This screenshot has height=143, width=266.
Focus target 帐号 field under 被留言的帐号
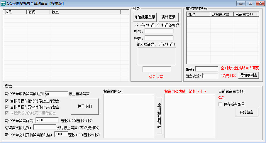click(207, 69)
